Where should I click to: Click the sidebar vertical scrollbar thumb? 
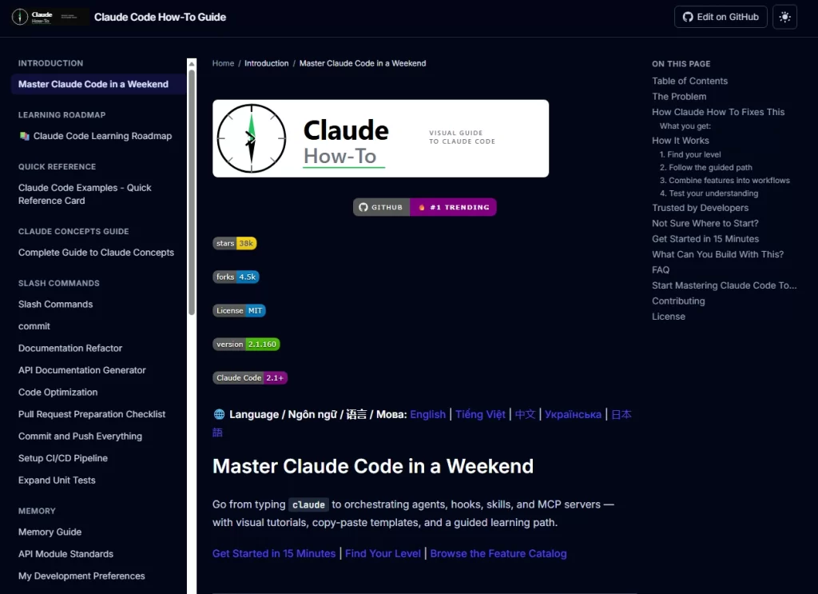pos(192,192)
